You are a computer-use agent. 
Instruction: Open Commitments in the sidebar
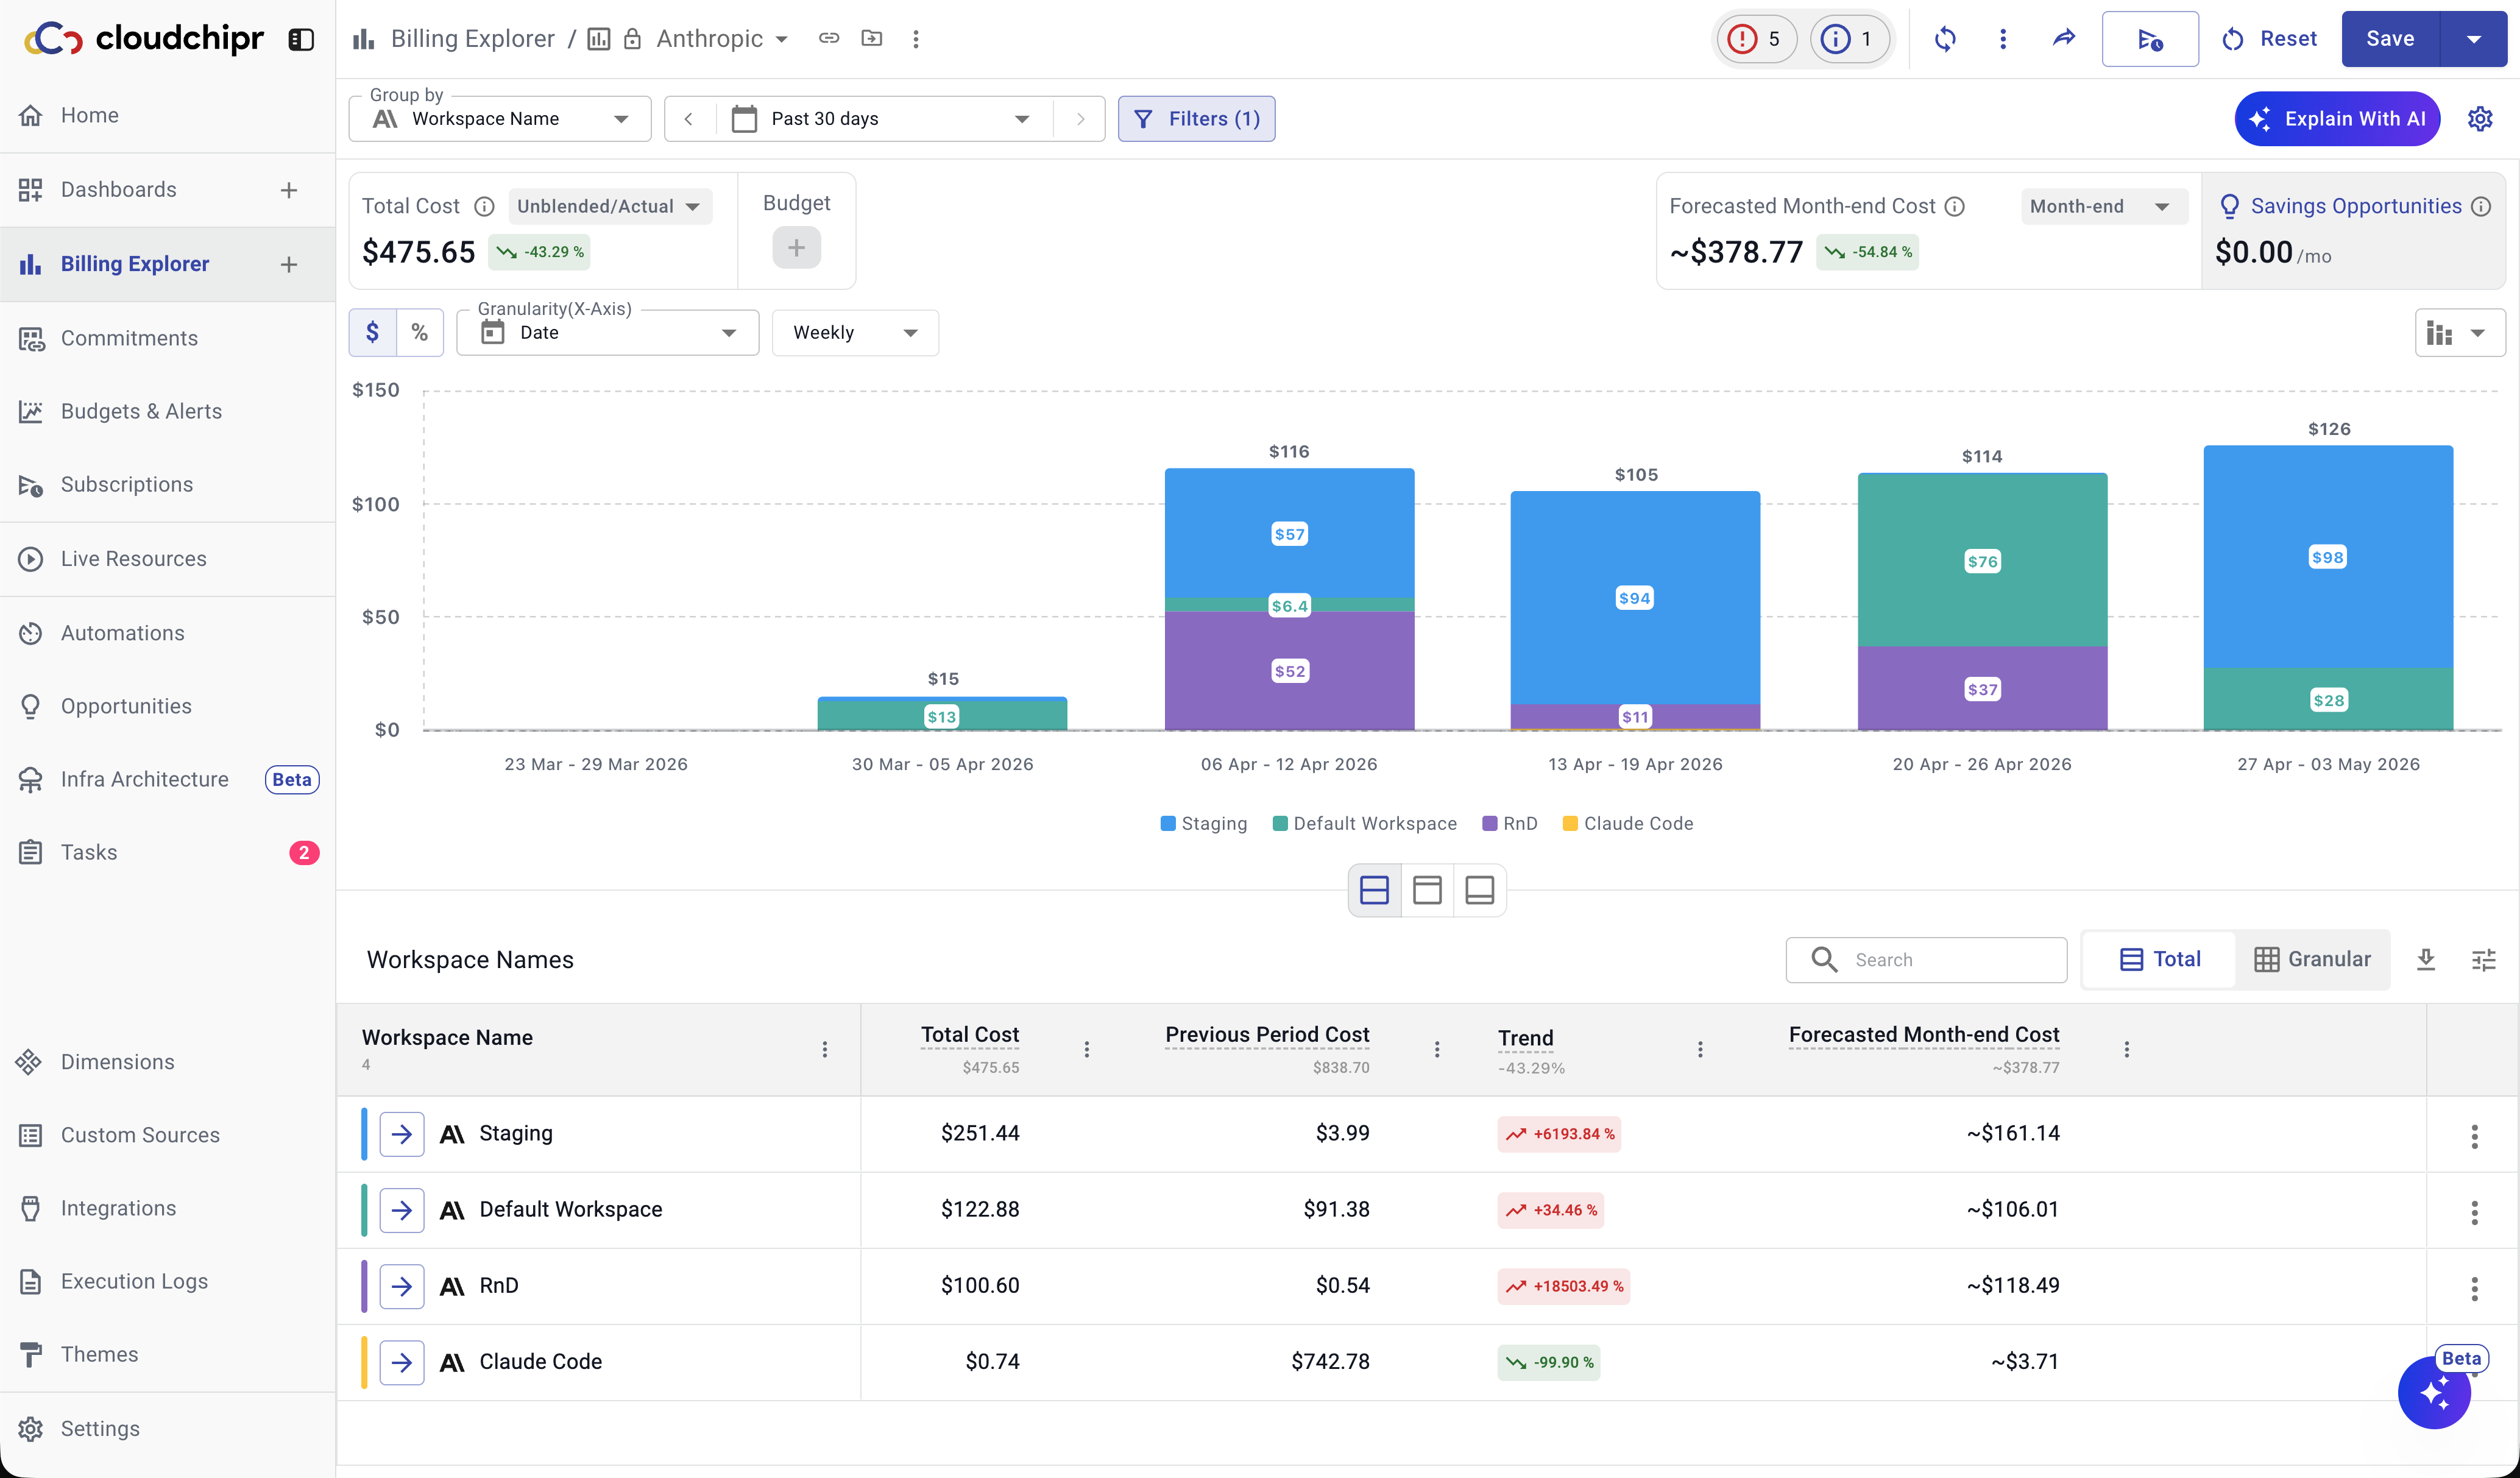click(x=129, y=338)
